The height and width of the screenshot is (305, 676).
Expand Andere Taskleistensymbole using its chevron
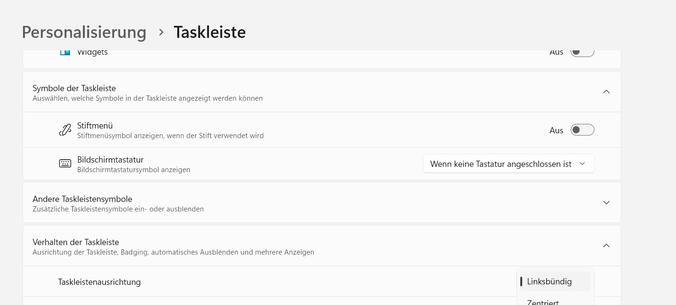tap(606, 202)
